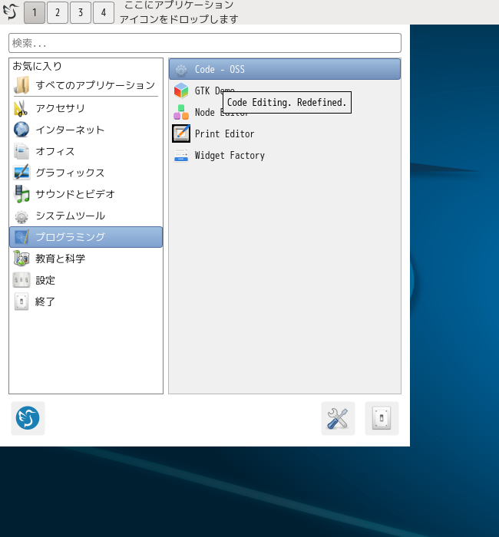499x537 pixels.
Task: Select the 終了 label
Action: point(45,301)
